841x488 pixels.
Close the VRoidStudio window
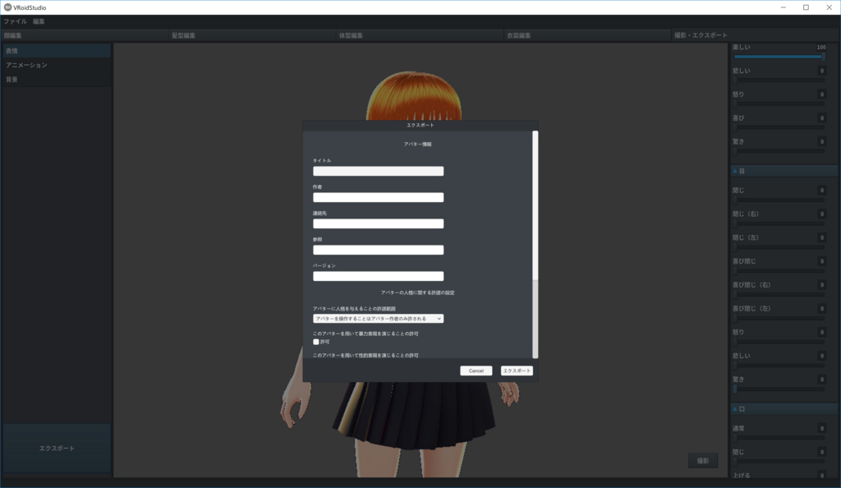829,7
